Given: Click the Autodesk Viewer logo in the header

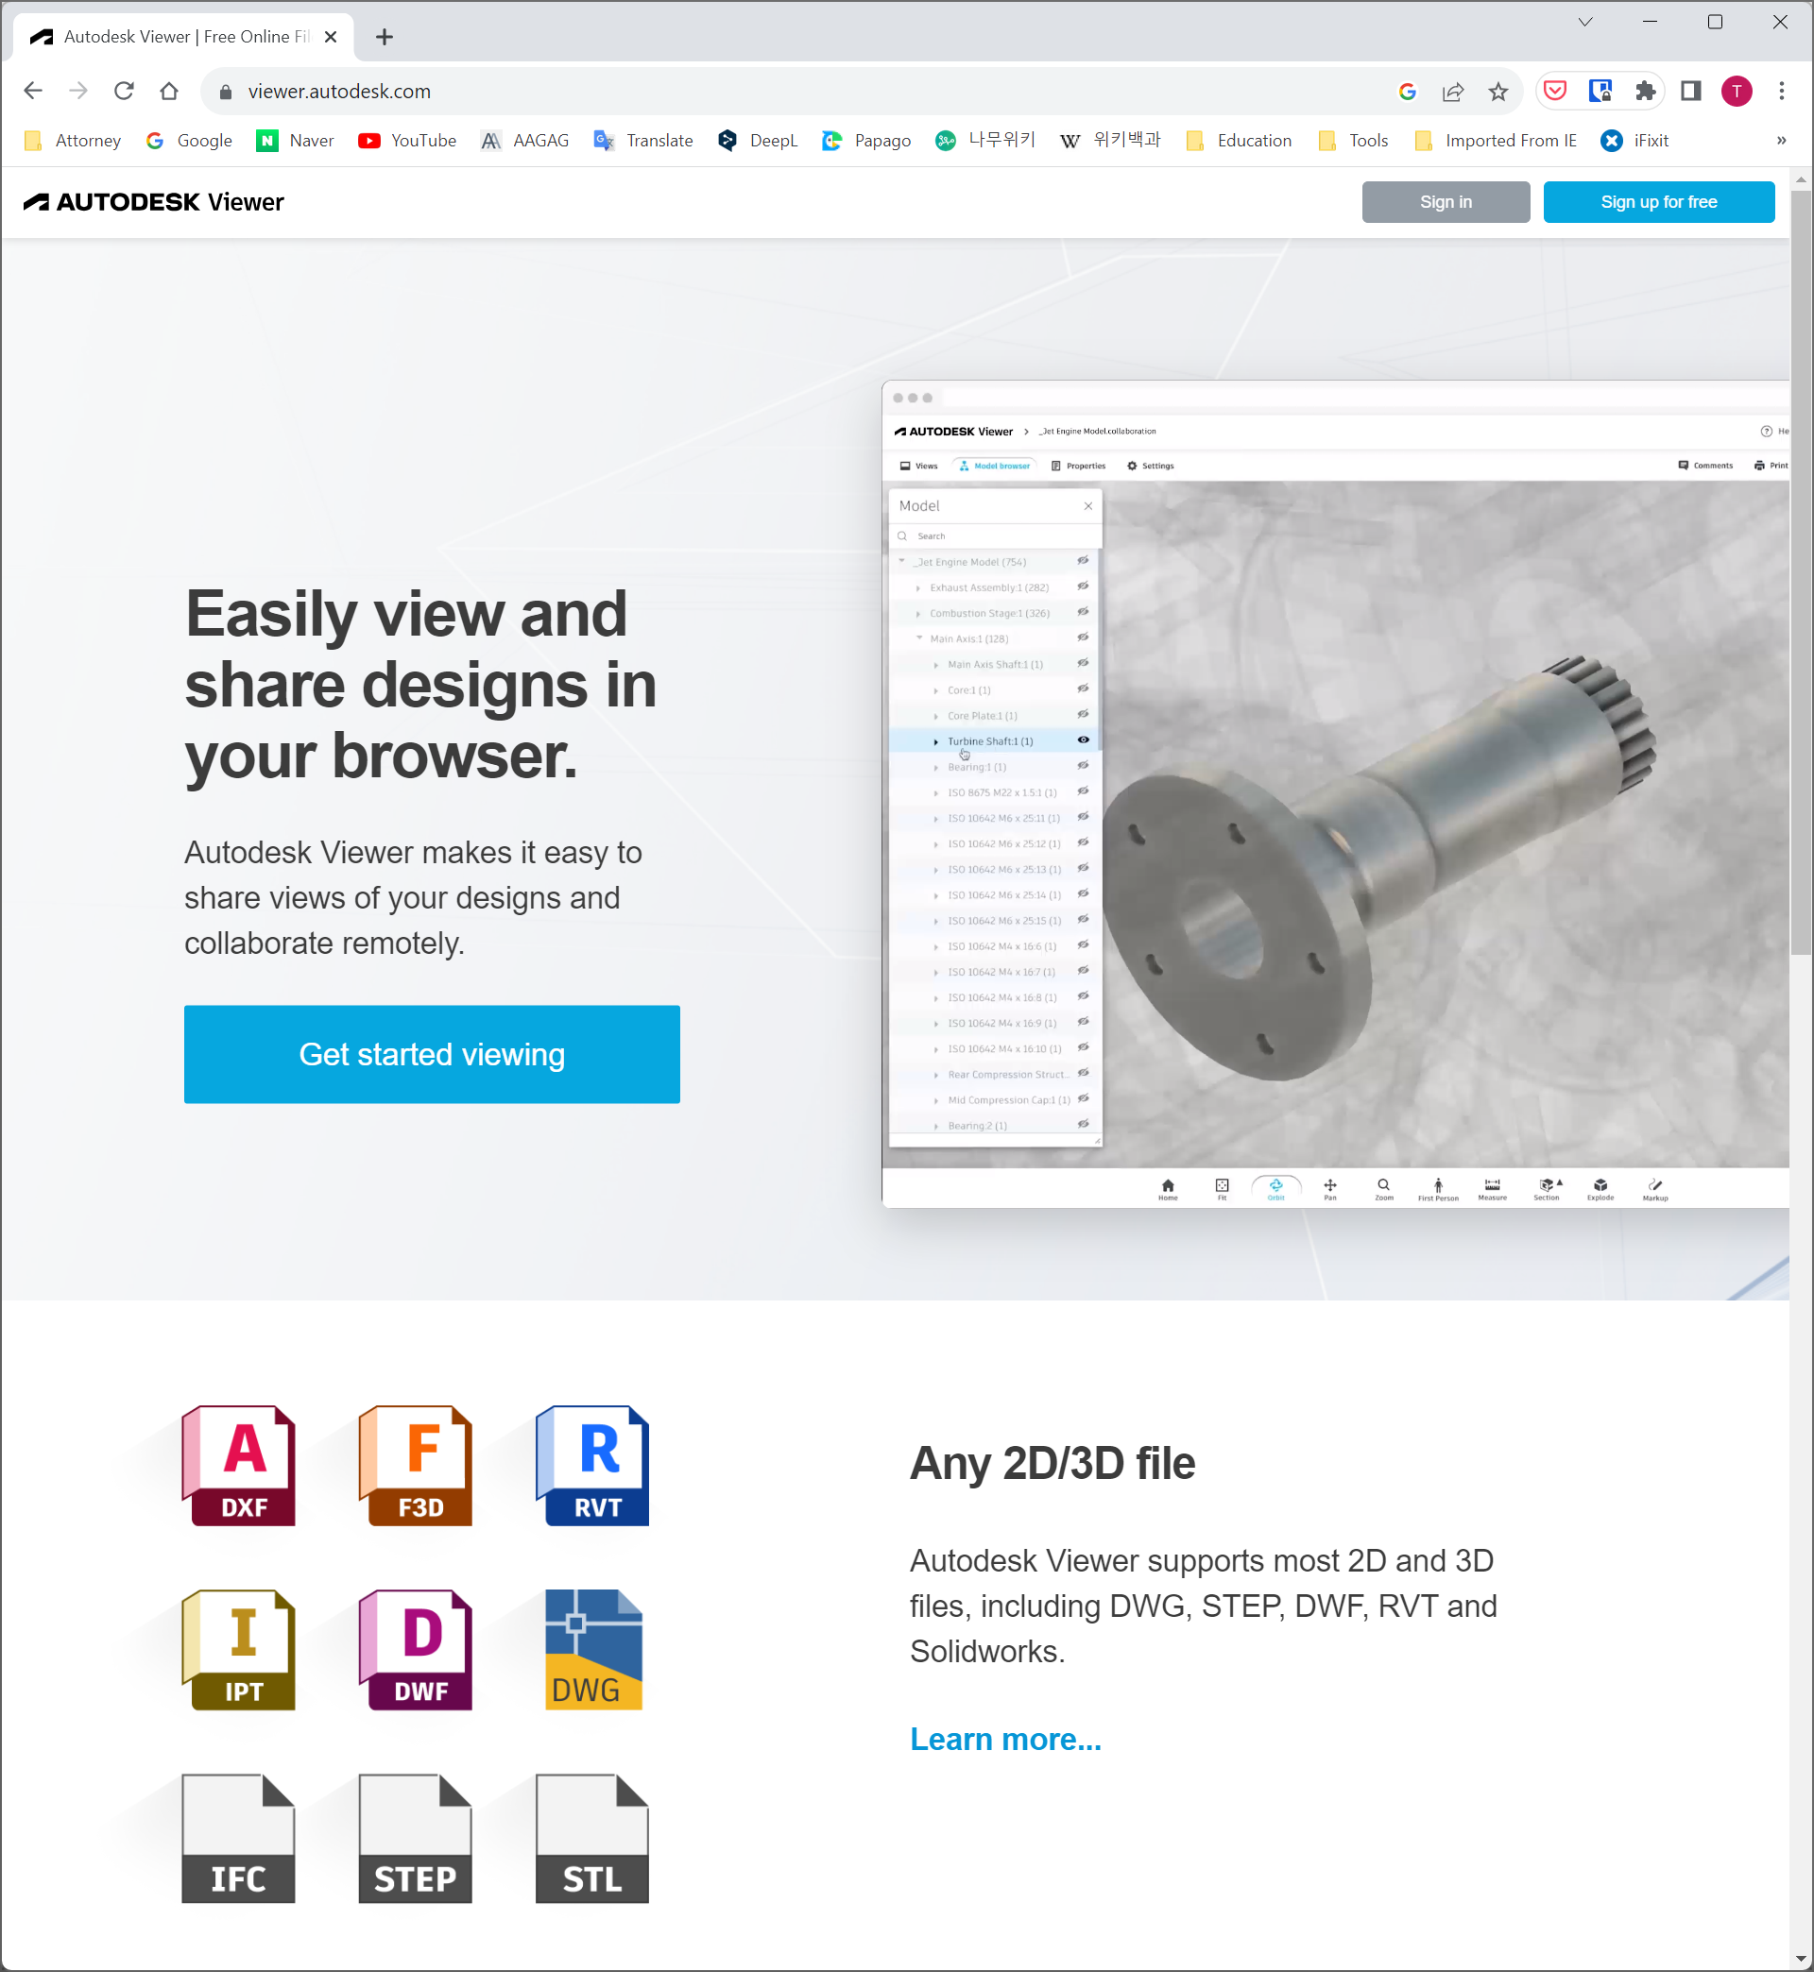Looking at the screenshot, I should [x=154, y=202].
